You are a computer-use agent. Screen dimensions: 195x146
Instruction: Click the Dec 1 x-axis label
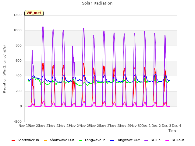(x=146, y=126)
